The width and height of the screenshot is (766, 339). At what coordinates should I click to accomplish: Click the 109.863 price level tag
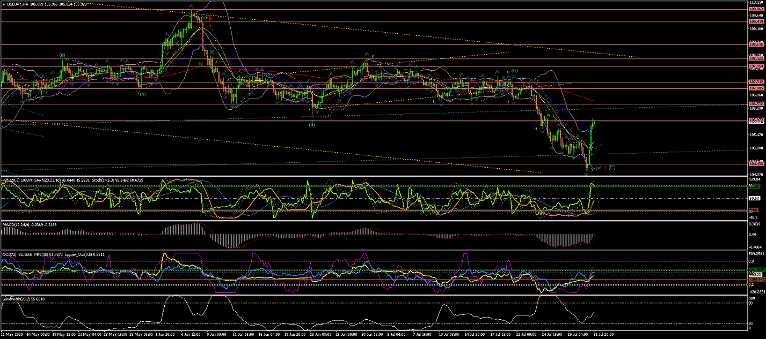point(756,10)
